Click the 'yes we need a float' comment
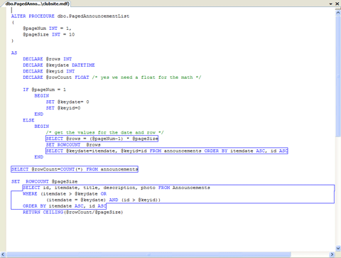The image size is (341, 258). 146,77
